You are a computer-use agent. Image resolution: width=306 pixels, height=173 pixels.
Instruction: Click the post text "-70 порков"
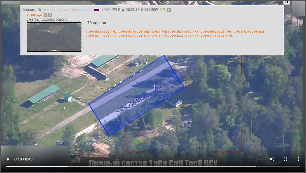click(96, 23)
